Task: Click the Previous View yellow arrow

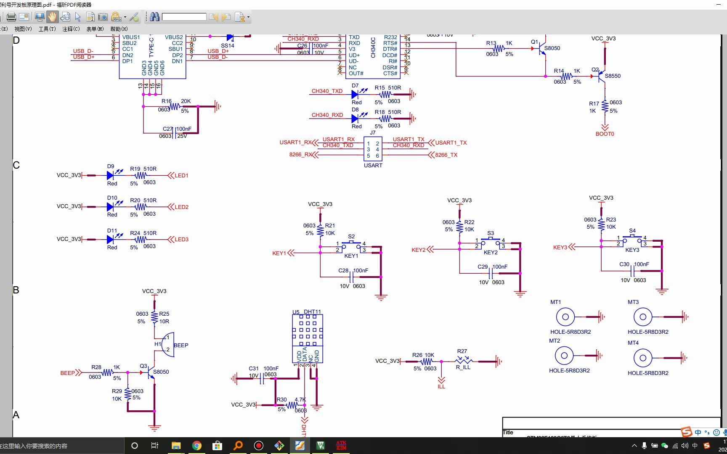Action: coord(215,17)
